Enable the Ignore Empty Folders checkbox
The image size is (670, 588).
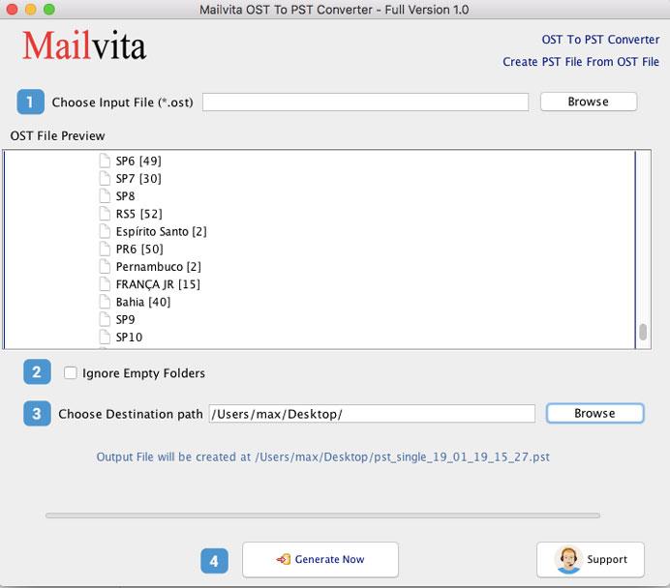tap(71, 373)
